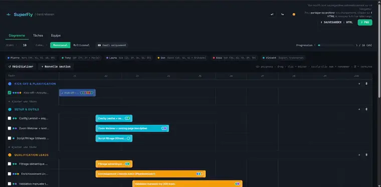Open the Tâches tab
Image resolution: width=381 pixels, height=187 pixels.
(x=38, y=35)
